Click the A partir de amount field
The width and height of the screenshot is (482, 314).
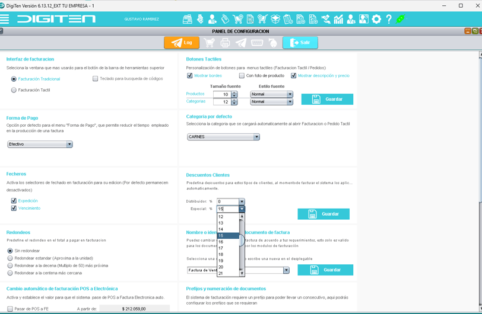tap(134, 309)
